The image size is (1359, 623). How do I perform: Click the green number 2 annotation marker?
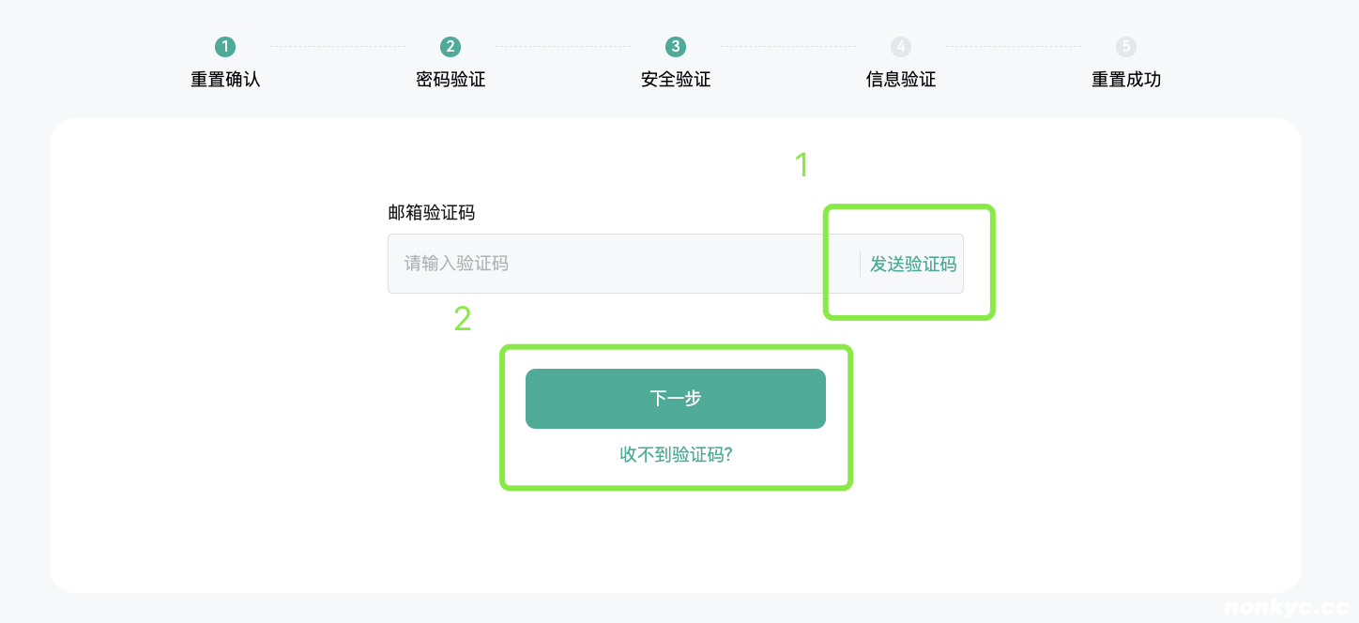(x=463, y=320)
